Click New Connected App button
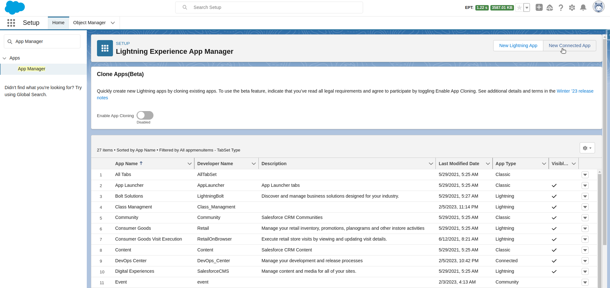The image size is (610, 288). coord(569,46)
